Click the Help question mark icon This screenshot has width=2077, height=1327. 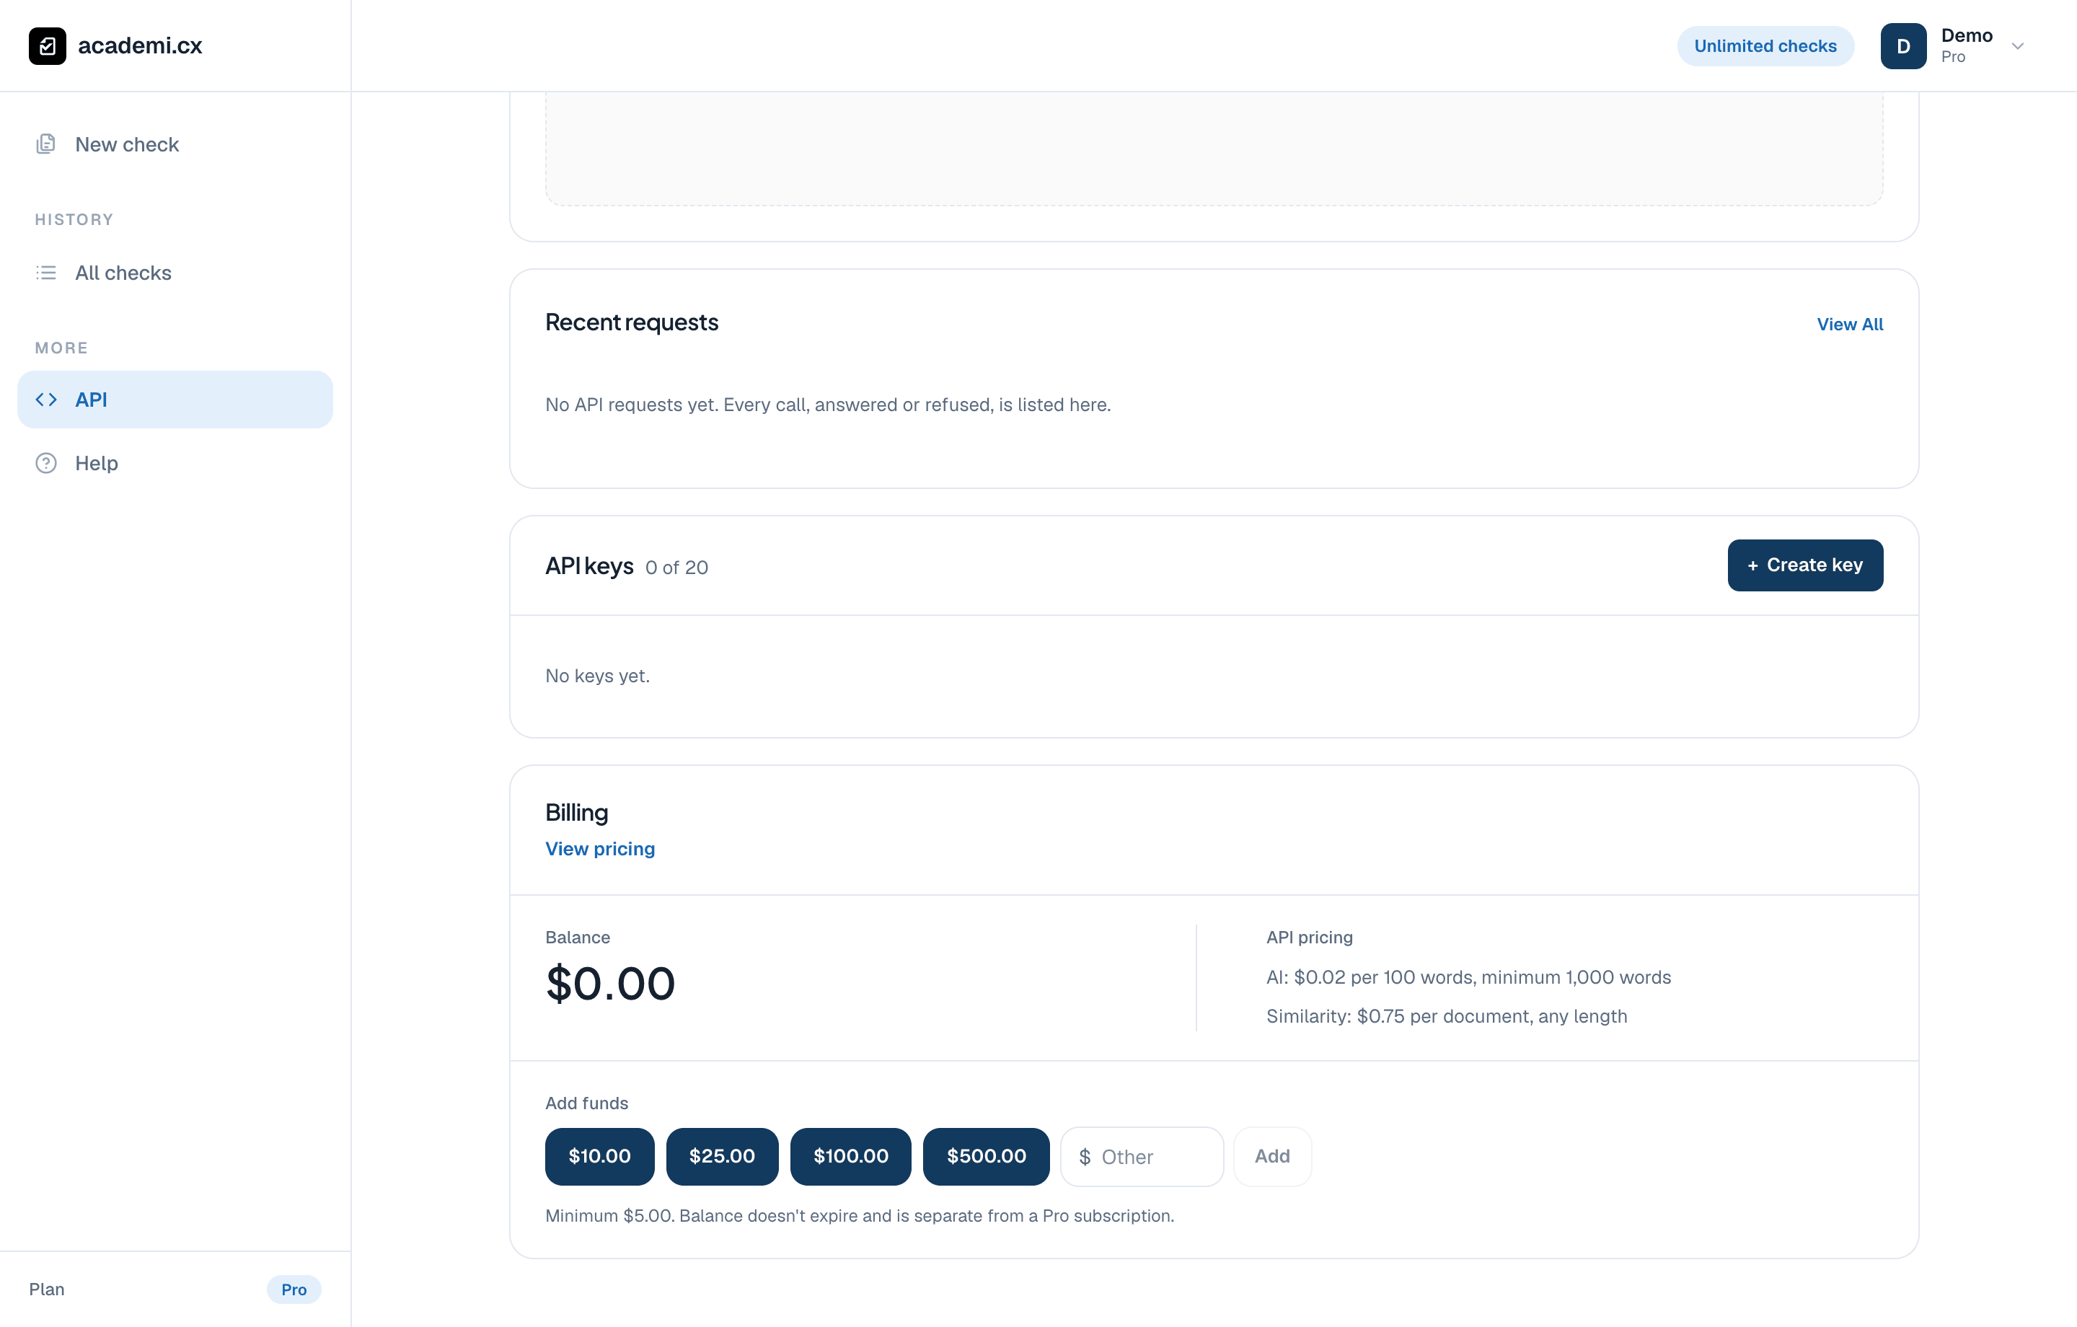pyautogui.click(x=45, y=463)
